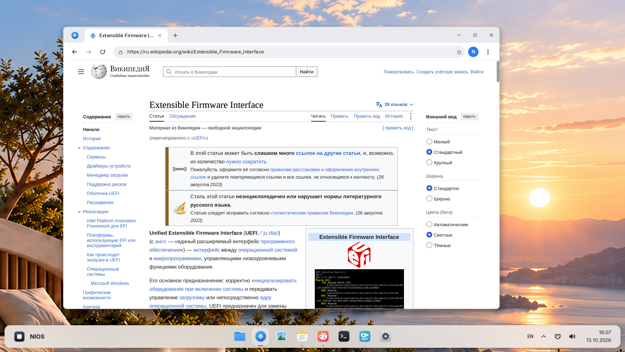Reload the current Wikipedia page
The image size is (625, 352).
pos(103,52)
